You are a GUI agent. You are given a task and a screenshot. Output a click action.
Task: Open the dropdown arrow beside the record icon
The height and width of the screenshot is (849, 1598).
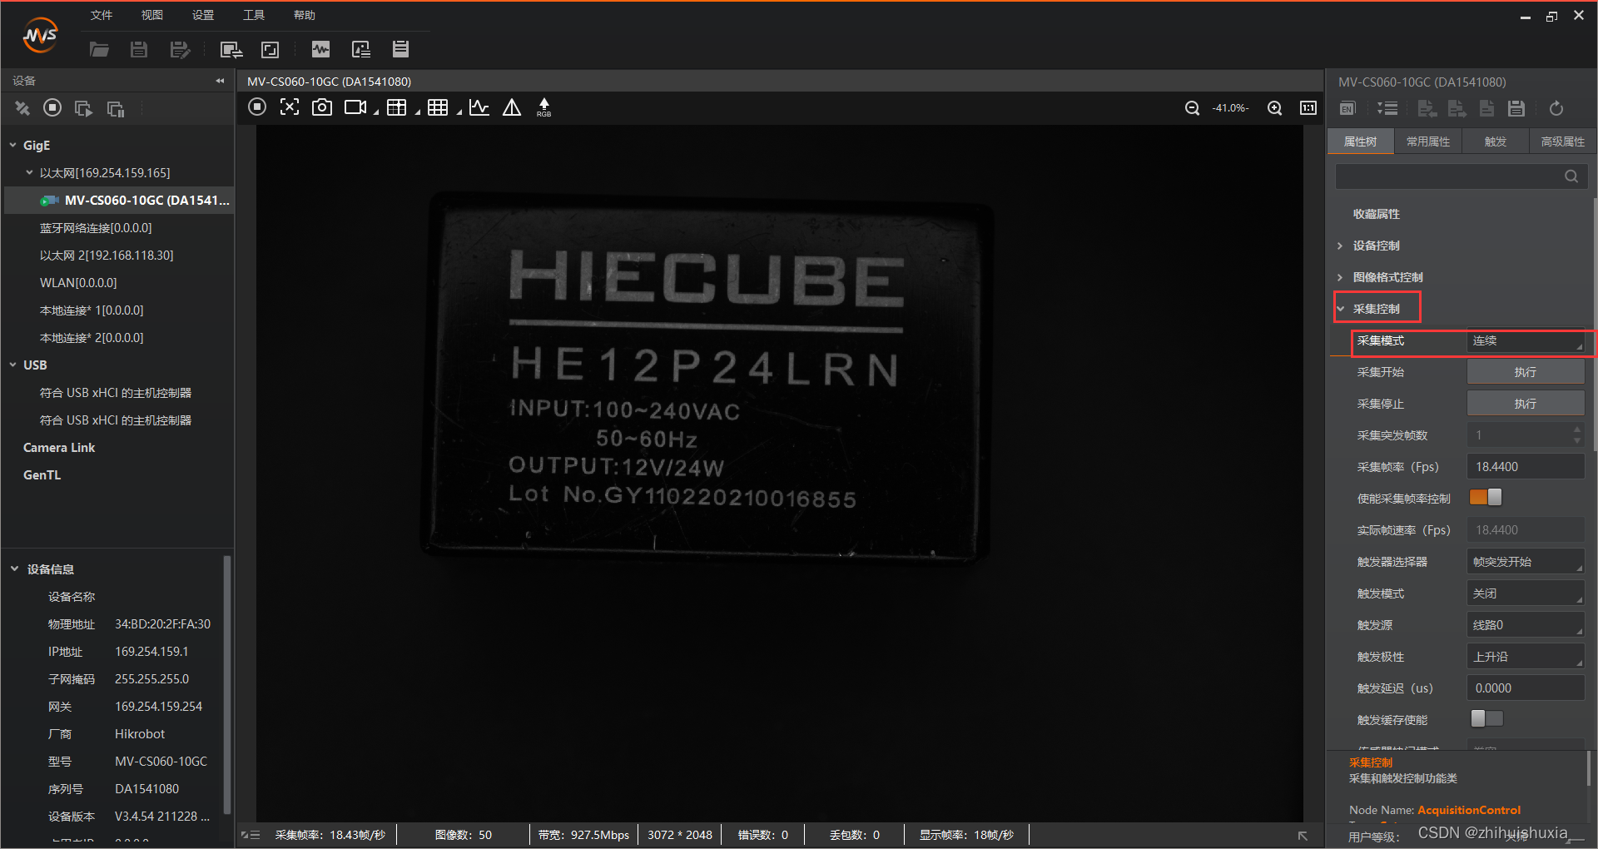click(x=375, y=112)
